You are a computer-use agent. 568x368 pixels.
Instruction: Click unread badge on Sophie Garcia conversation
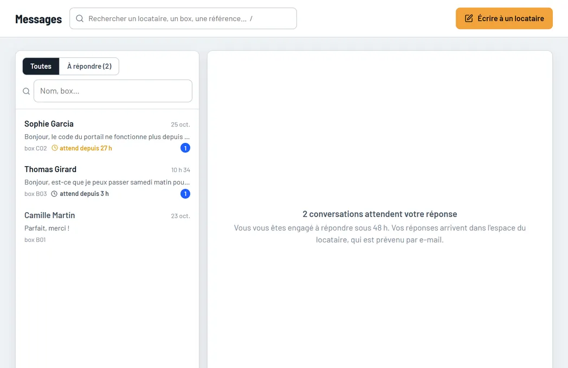(x=185, y=148)
